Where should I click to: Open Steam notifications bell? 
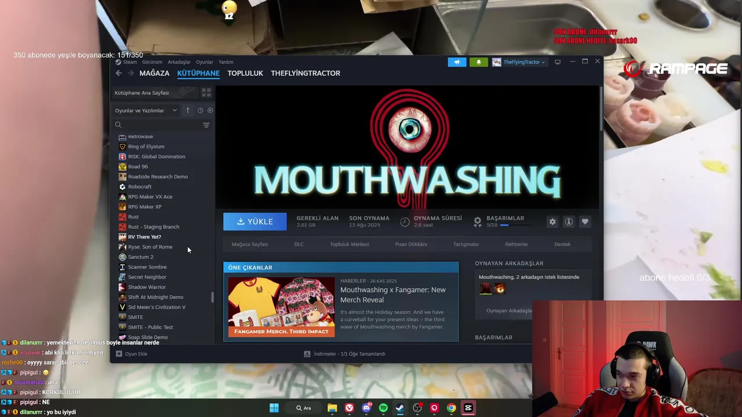(478, 62)
